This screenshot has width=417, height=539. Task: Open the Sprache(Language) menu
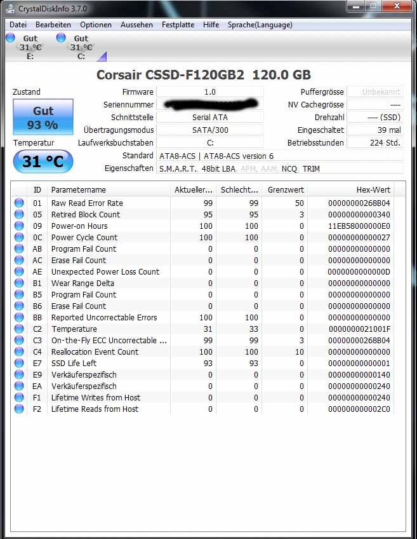[x=260, y=25]
